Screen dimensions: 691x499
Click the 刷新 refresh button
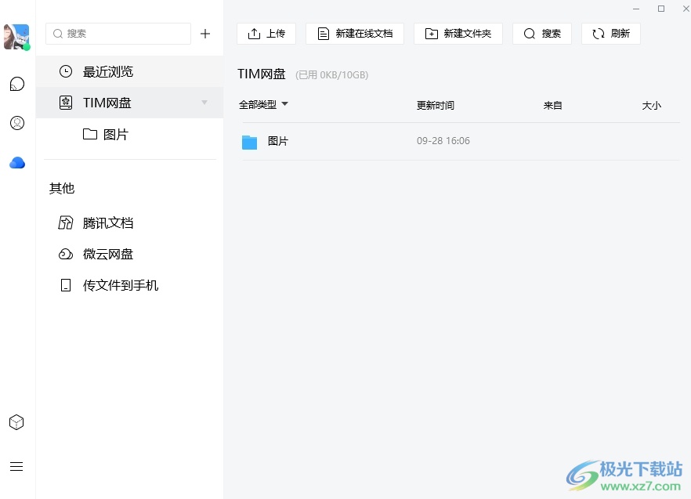click(x=611, y=34)
